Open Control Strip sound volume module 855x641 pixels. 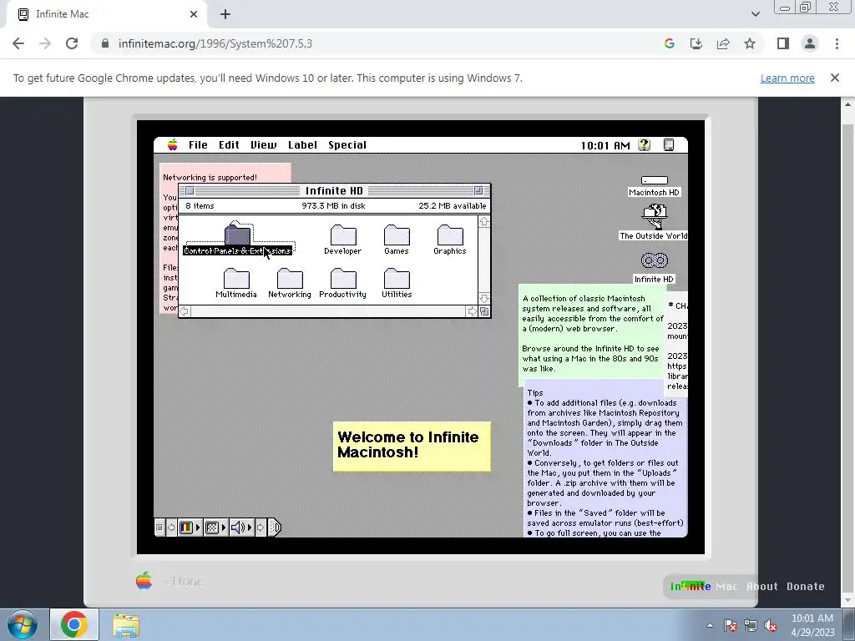click(241, 527)
